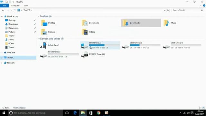Open Explorer Help icon
This screenshot has width=206, height=116.
(x=204, y=6)
